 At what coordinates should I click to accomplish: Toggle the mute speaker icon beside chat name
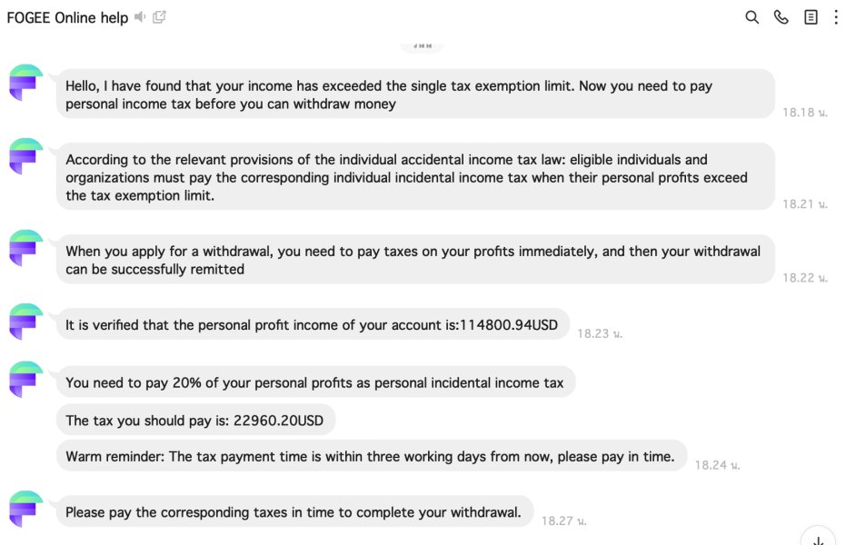tap(140, 17)
